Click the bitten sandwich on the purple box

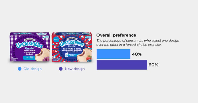coord(42,55)
